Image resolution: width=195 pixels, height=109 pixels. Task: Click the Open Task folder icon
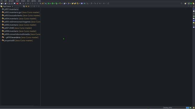(75, 3)
